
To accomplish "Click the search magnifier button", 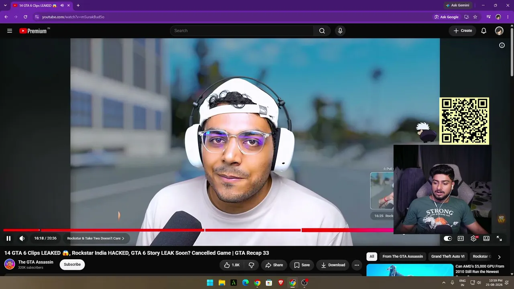I will [322, 31].
